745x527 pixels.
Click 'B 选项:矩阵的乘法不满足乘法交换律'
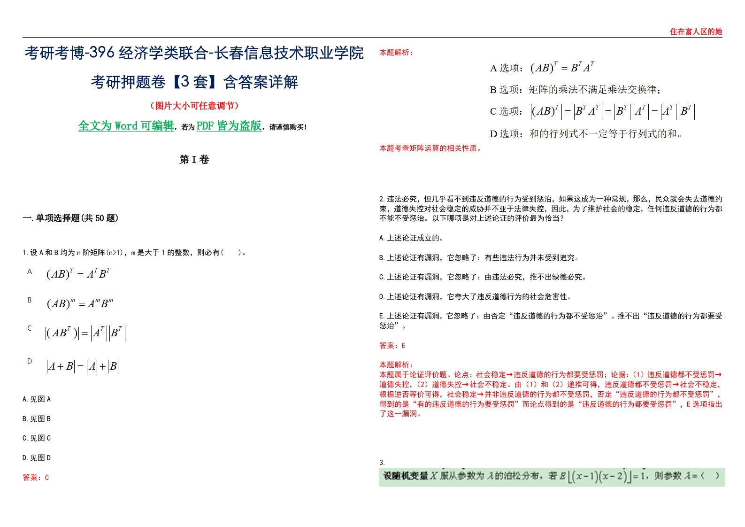pyautogui.click(x=576, y=89)
